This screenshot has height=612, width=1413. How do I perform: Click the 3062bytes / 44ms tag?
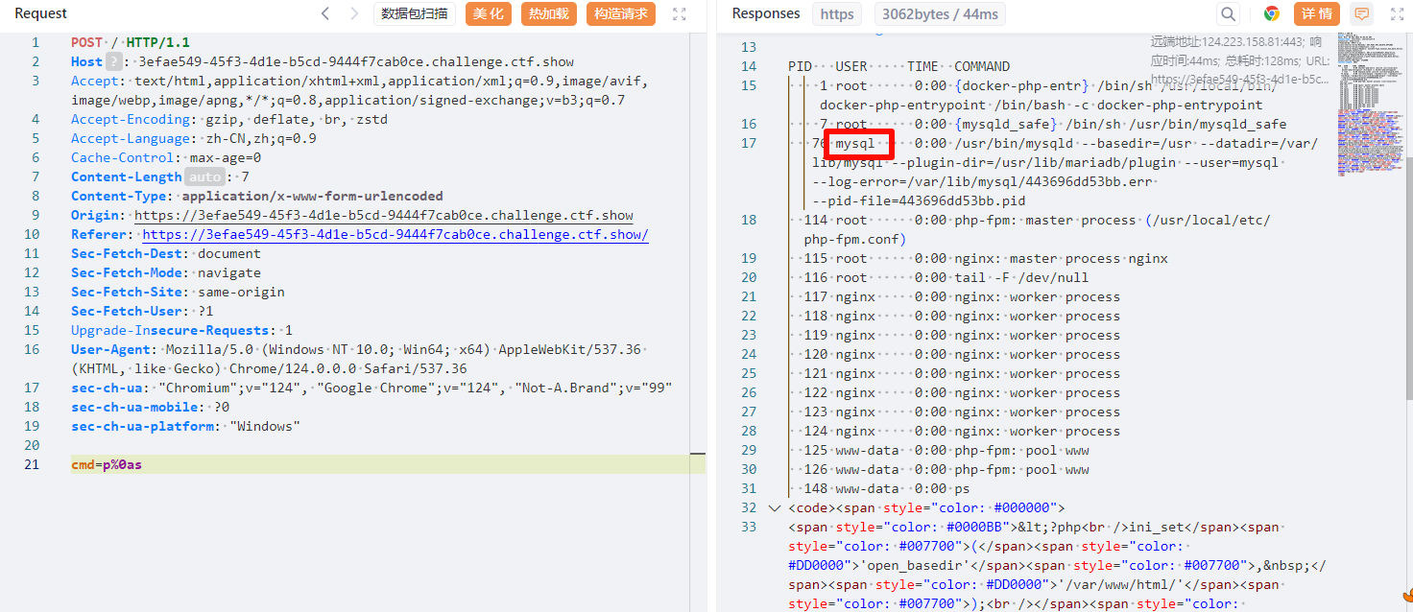pyautogui.click(x=941, y=13)
